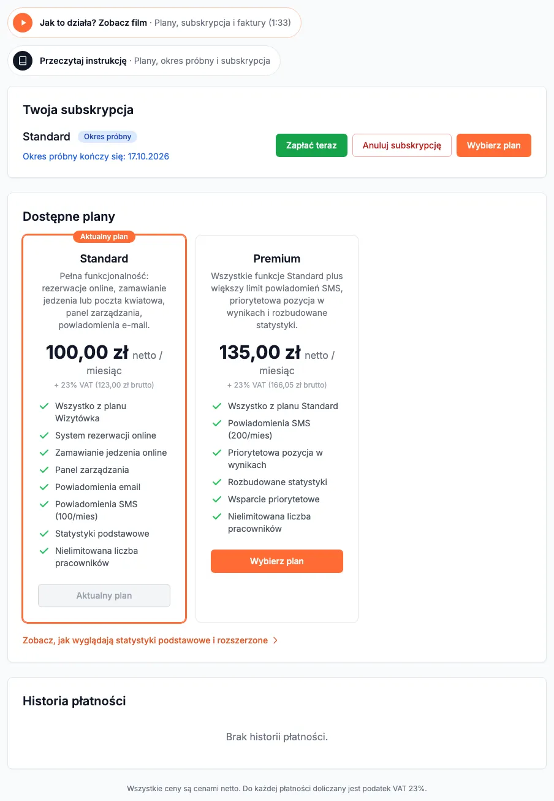Click the orange play video icon
This screenshot has width=554, height=801.
click(23, 23)
